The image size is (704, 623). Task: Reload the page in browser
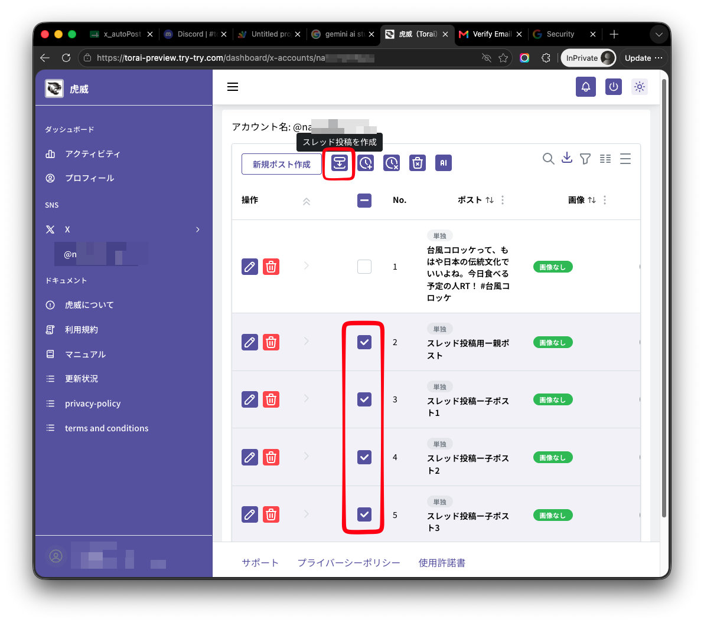[66, 58]
